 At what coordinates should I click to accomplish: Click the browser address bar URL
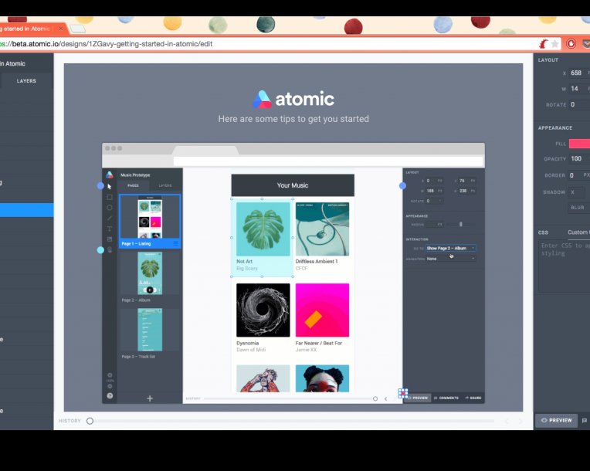(x=106, y=44)
